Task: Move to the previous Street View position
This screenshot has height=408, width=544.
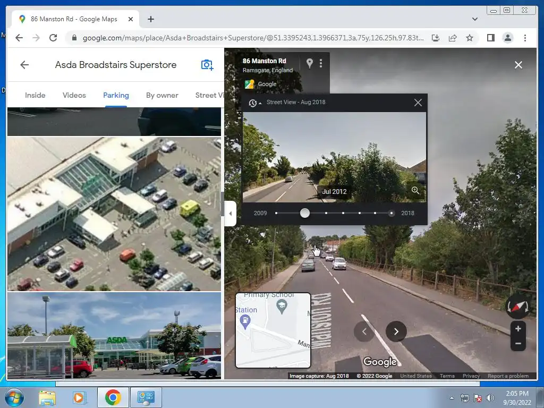Action: coord(364,331)
